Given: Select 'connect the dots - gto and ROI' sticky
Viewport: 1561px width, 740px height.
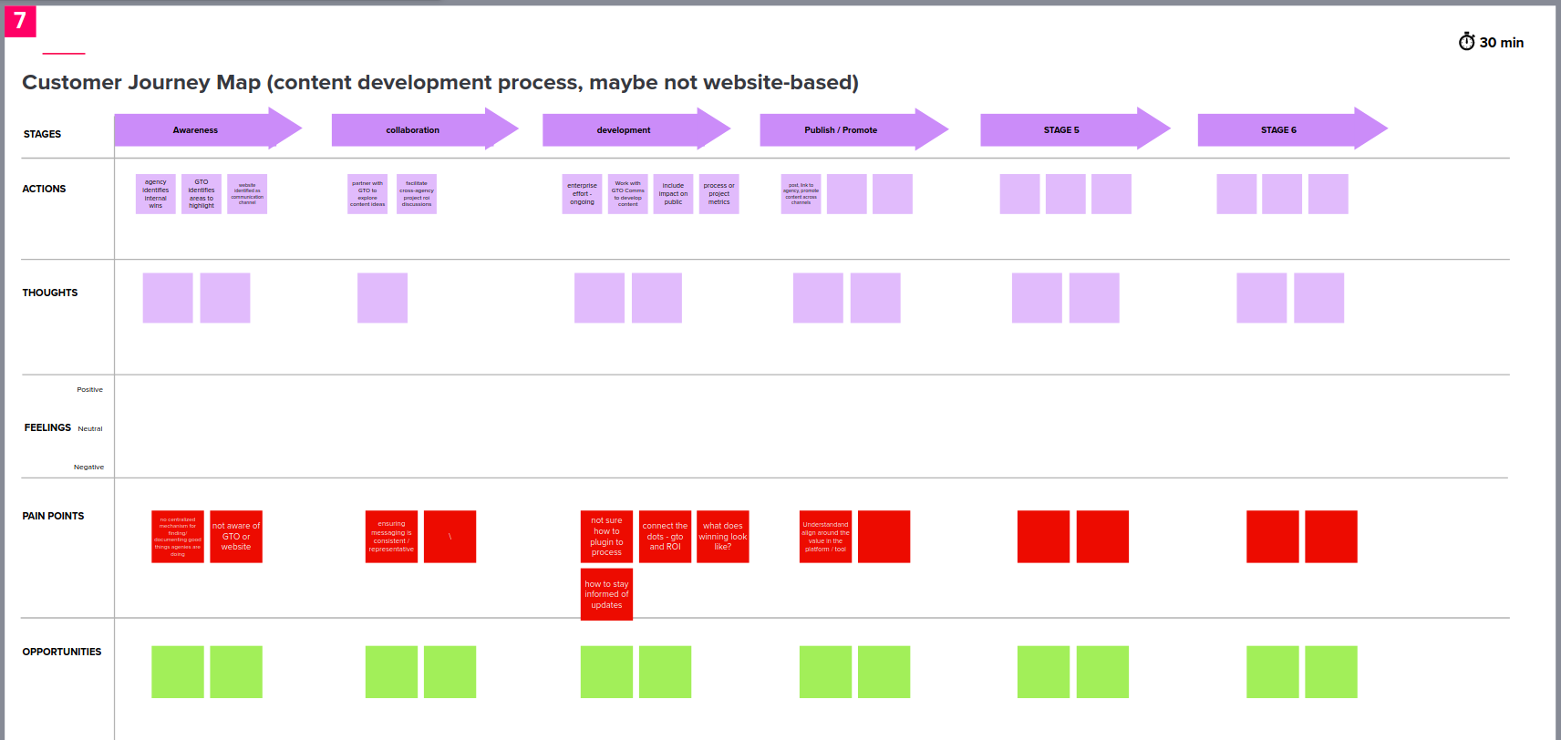Looking at the screenshot, I should pos(665,537).
